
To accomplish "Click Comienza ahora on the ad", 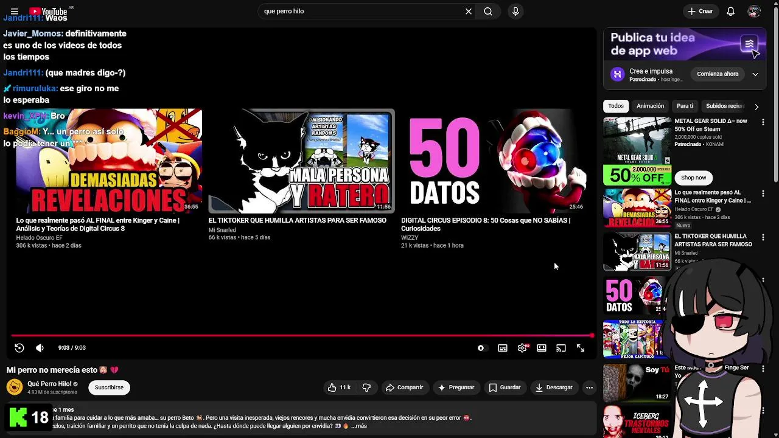I will (718, 74).
